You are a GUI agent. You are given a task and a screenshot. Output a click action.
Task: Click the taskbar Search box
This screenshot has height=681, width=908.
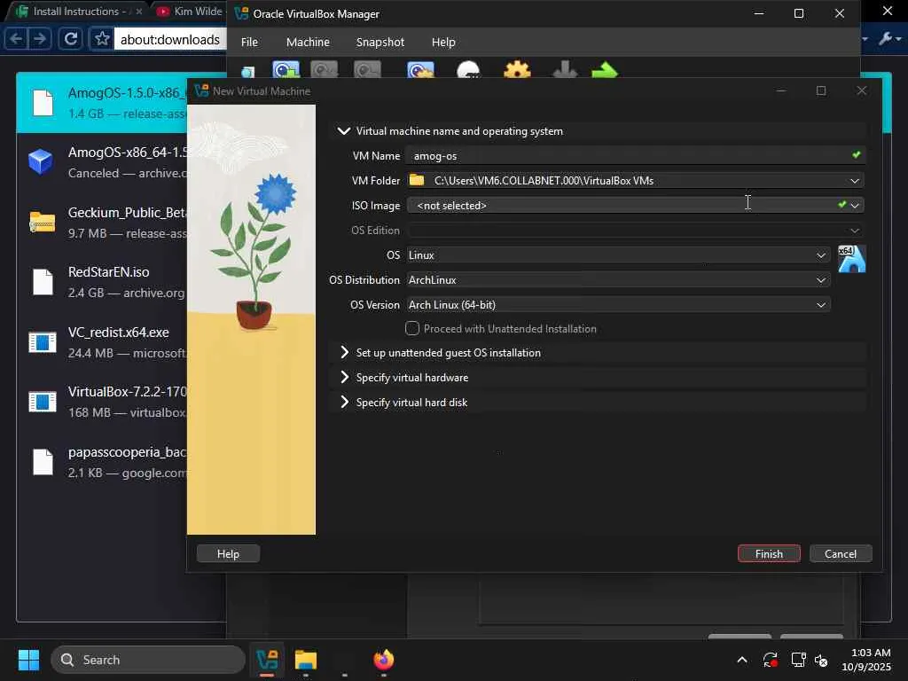click(148, 660)
